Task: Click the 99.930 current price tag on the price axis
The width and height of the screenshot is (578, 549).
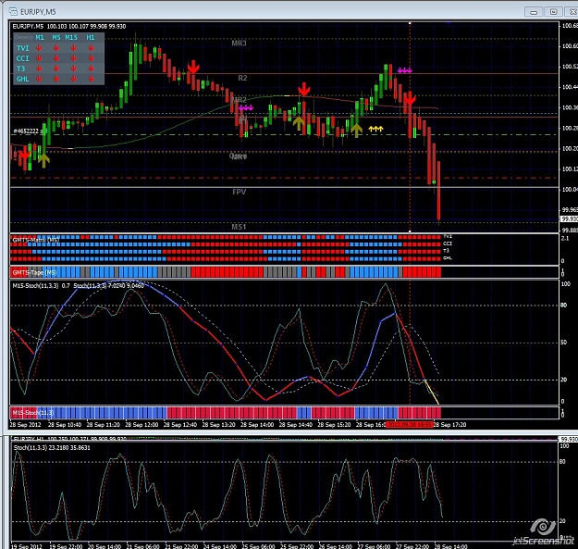Action: [569, 218]
